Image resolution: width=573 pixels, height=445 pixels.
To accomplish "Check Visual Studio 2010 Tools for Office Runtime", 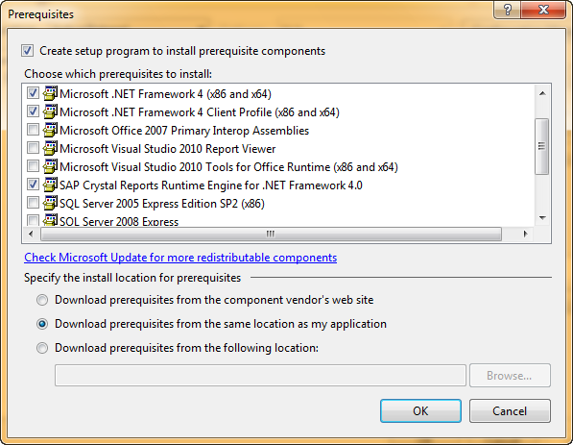I will point(33,166).
